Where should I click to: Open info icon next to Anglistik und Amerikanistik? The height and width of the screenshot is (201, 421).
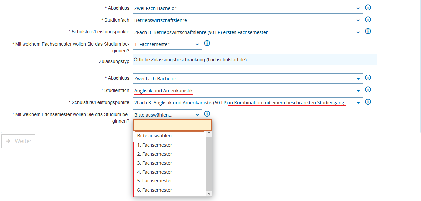(x=368, y=90)
